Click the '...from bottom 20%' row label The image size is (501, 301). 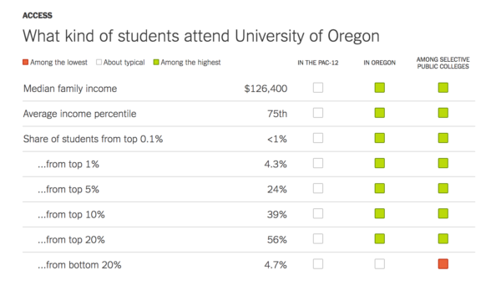pyautogui.click(x=79, y=265)
